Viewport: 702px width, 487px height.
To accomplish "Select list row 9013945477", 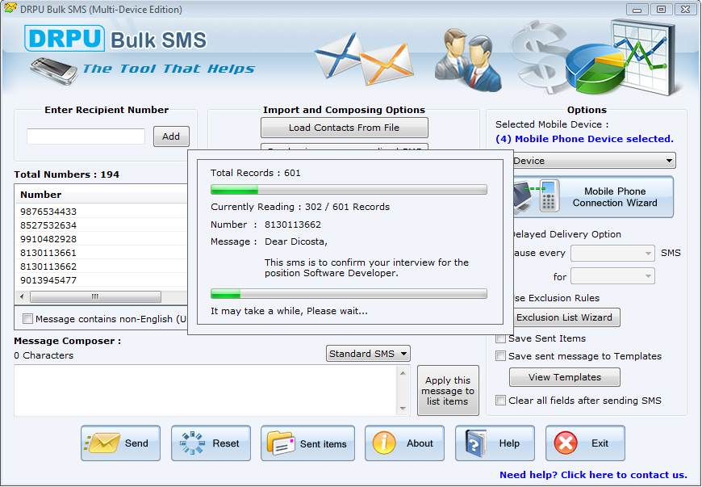I will click(x=102, y=280).
